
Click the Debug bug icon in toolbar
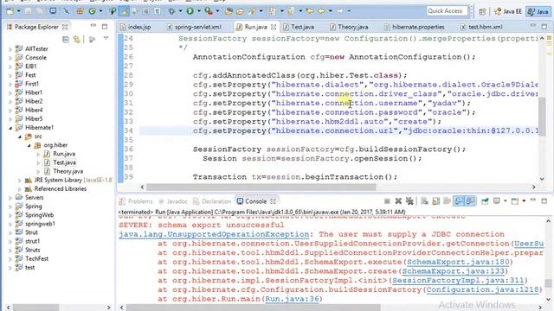171,11
